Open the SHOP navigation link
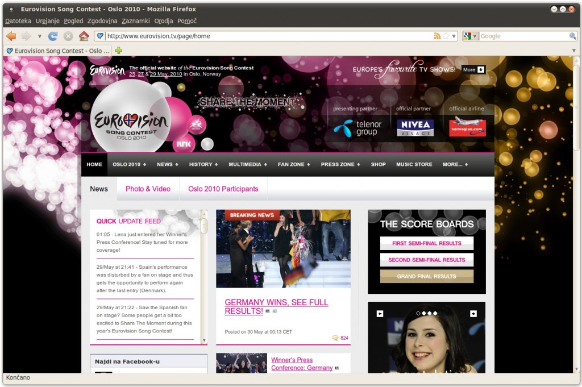This screenshot has height=387, width=582. [x=378, y=164]
